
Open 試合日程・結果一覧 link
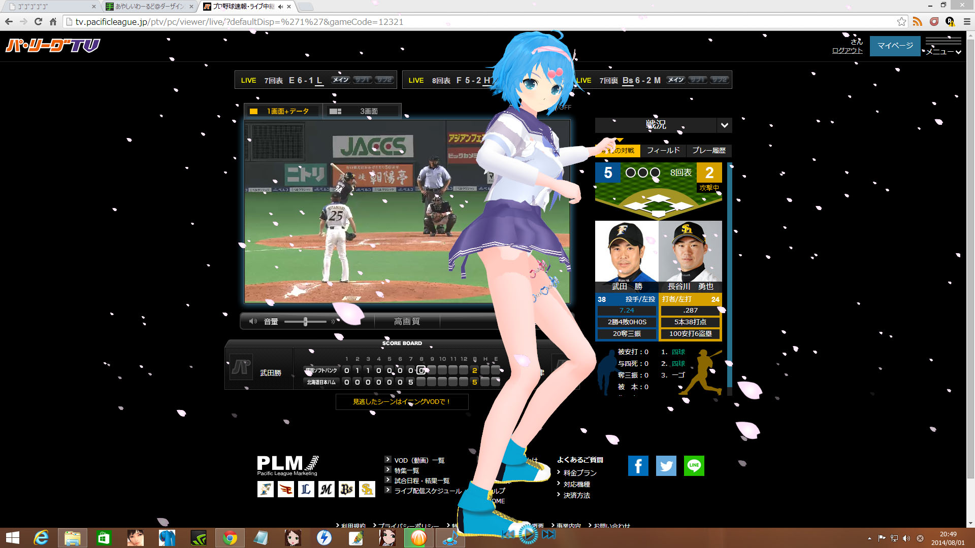421,481
